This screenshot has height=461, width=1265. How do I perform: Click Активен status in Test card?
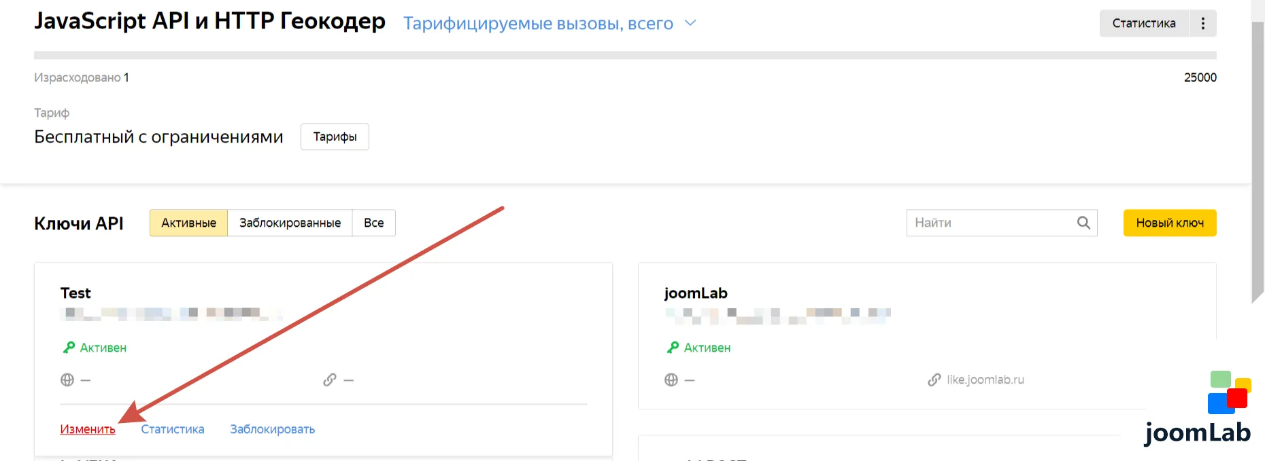[103, 348]
